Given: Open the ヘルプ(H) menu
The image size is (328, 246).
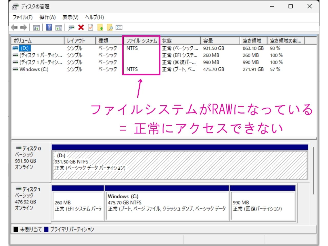Looking at the screenshot, I should point(95,17).
